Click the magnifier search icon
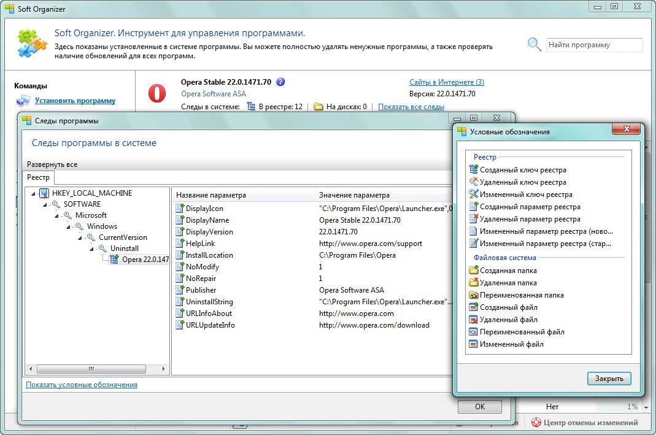 534,44
